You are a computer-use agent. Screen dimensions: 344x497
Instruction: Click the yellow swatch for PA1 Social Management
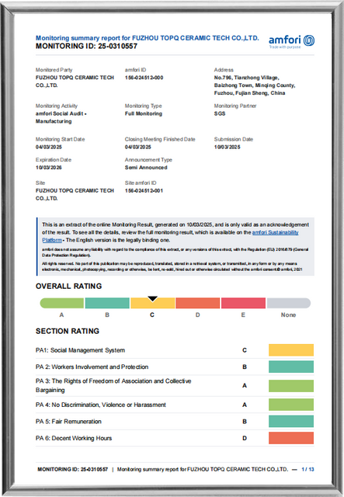click(291, 350)
